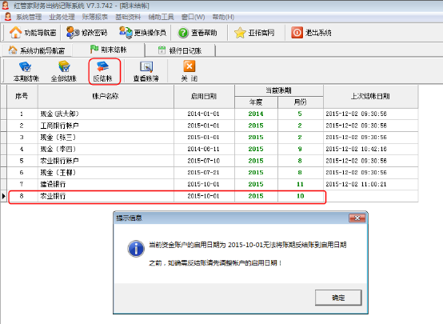Click the 本期结帐 toolbar icon

pyautogui.click(x=26, y=67)
